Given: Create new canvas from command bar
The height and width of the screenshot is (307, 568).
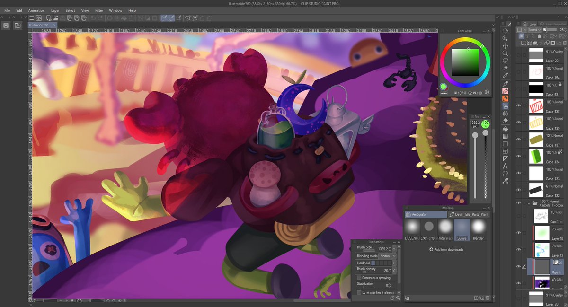Looking at the screenshot, I should click(48, 18).
